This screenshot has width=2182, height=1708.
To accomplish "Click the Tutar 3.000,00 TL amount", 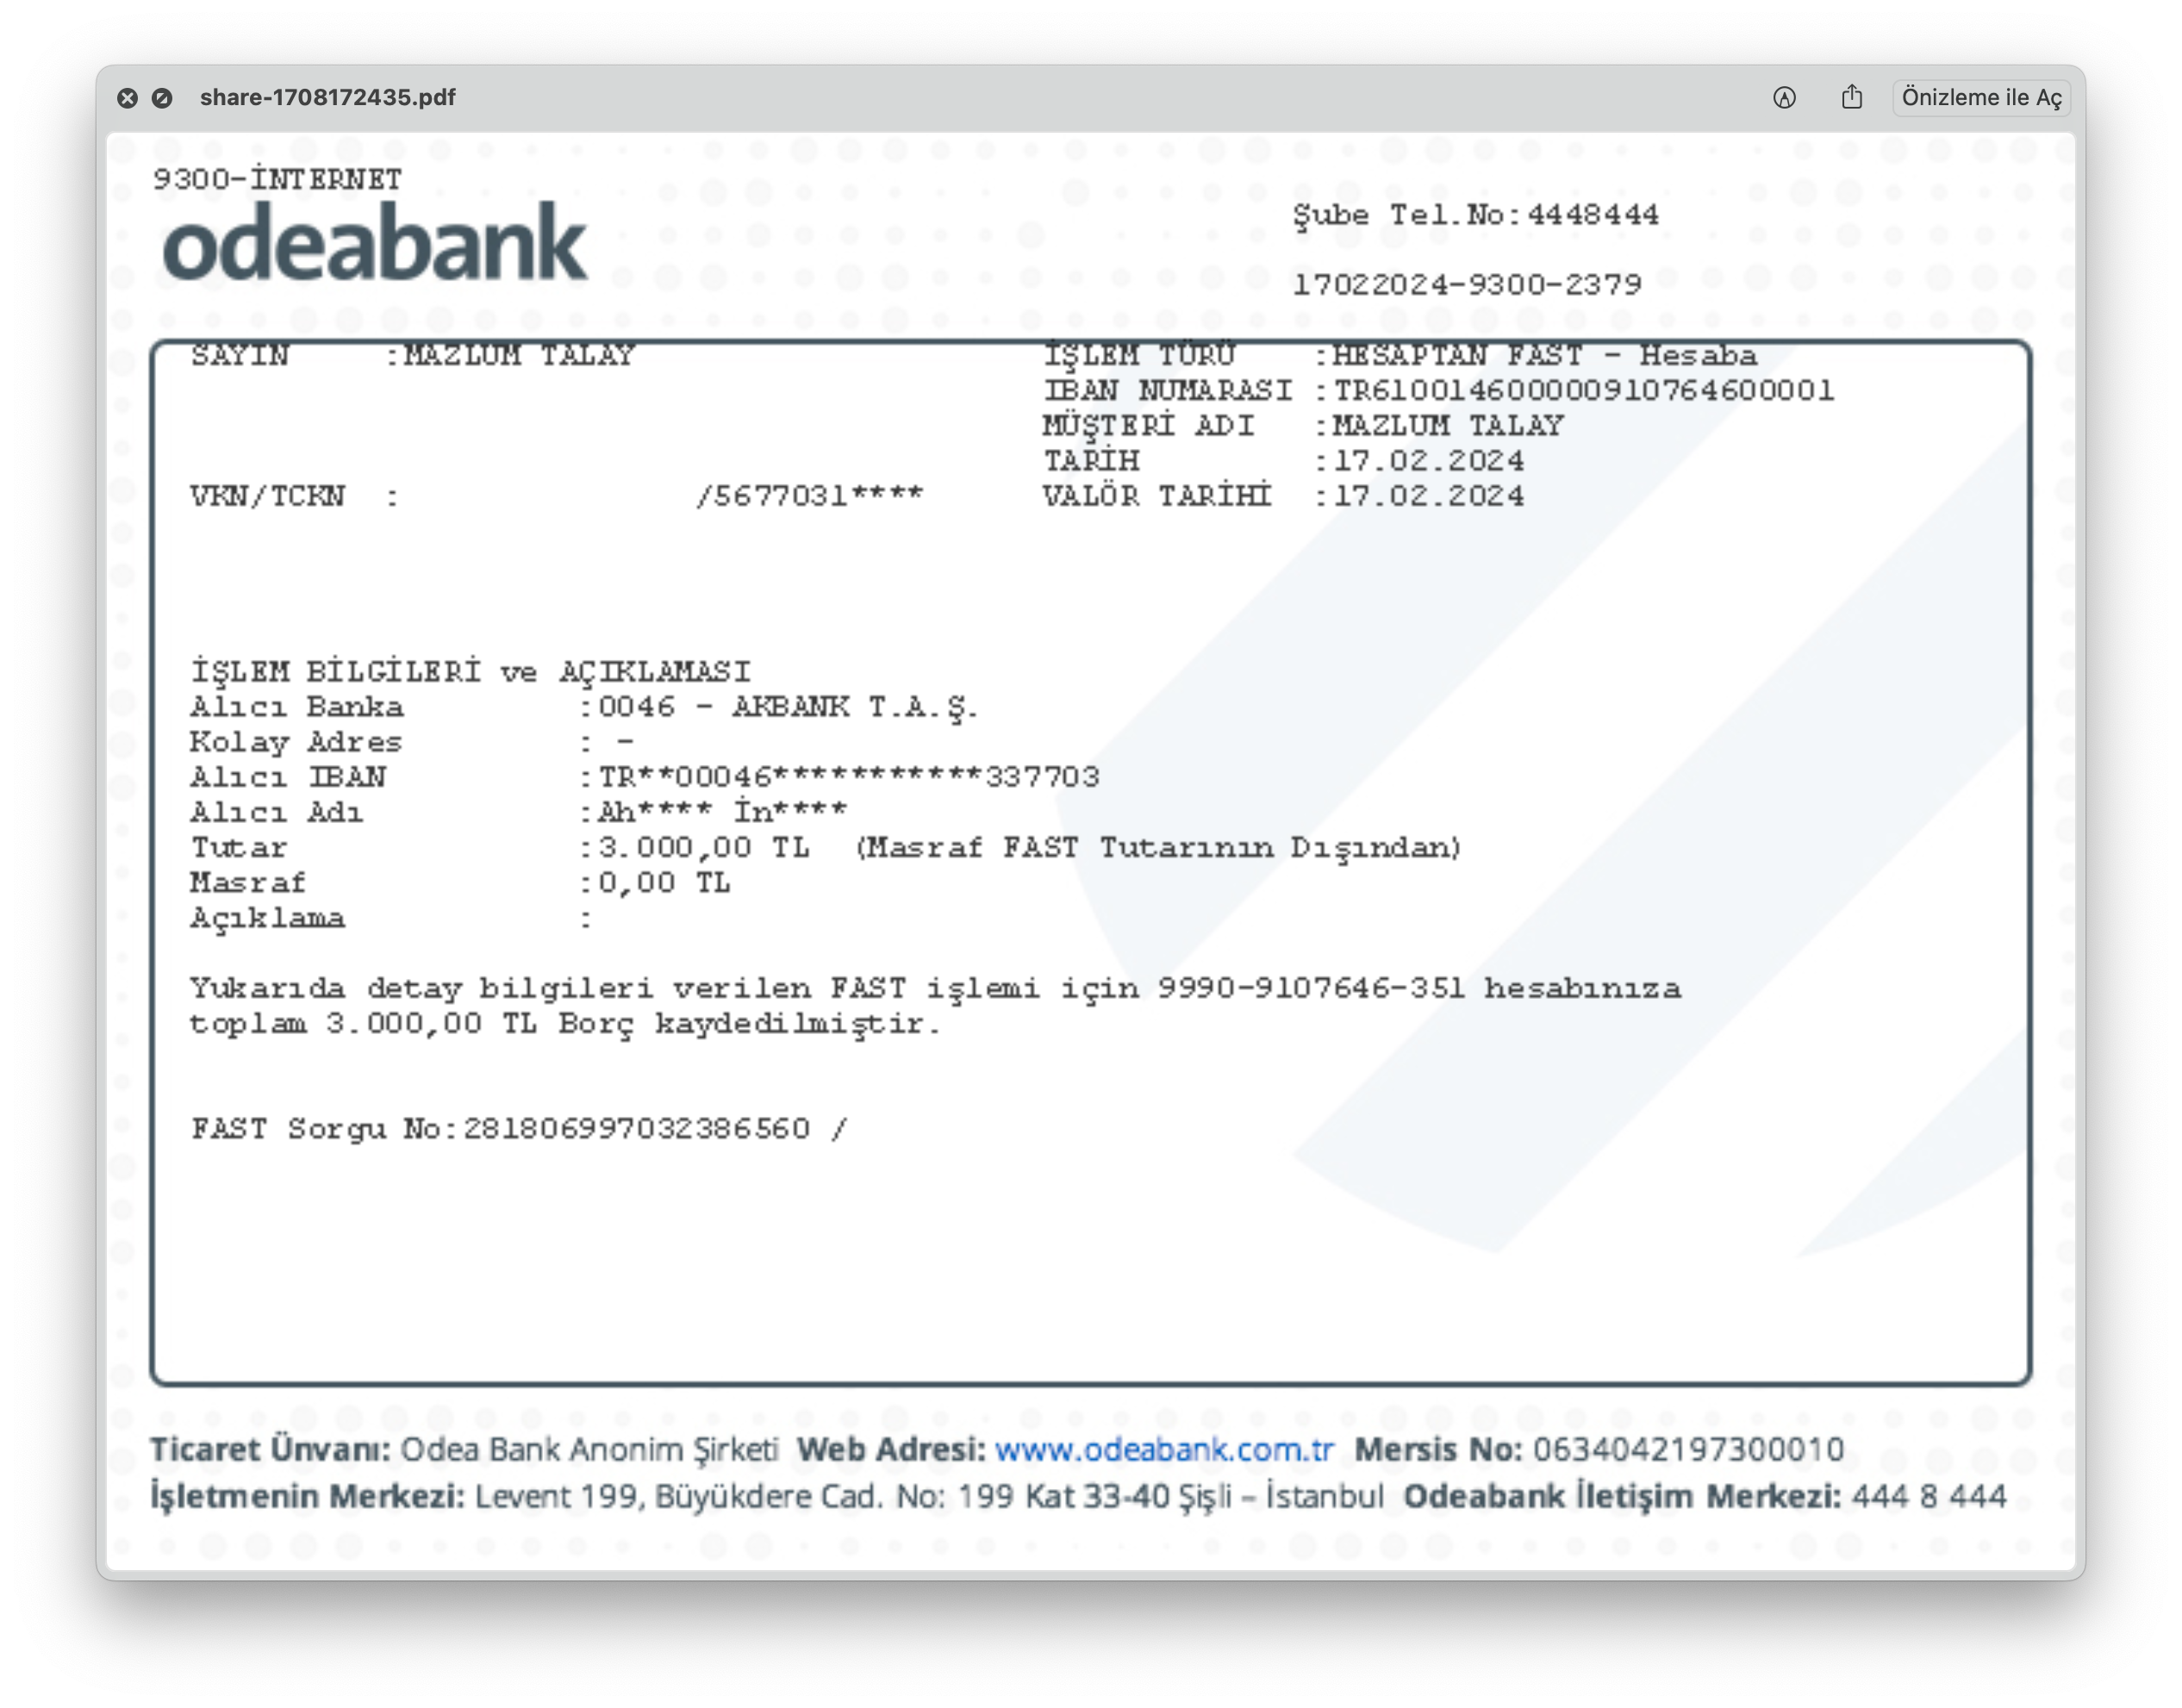I will click(703, 848).
